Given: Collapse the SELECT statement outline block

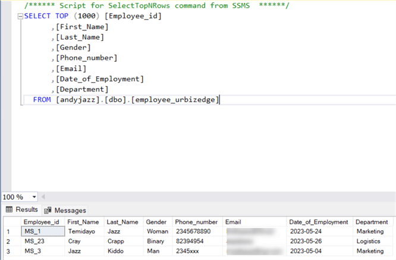Looking at the screenshot, I should pos(20,17).
